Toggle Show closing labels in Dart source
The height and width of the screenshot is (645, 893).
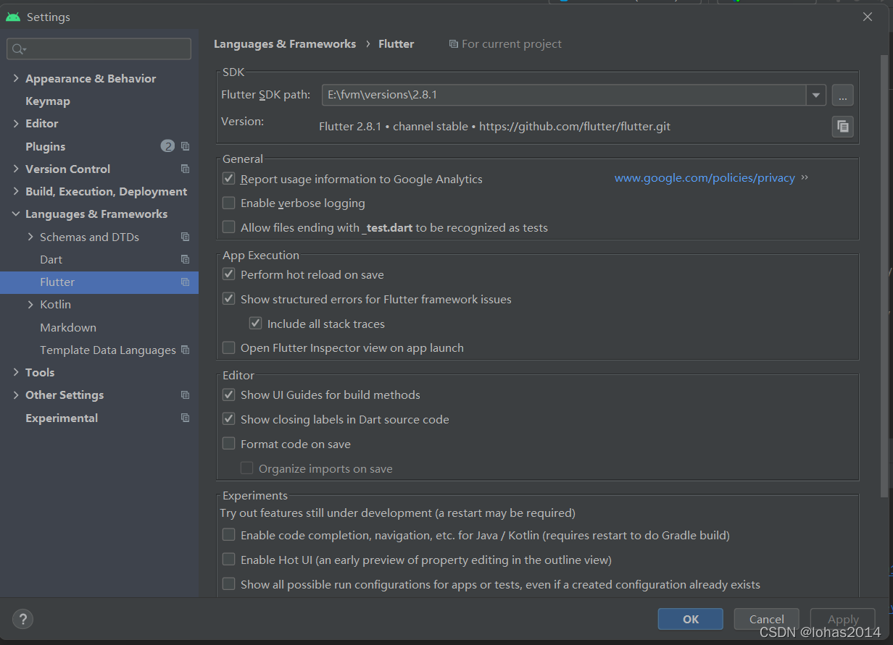(x=228, y=419)
